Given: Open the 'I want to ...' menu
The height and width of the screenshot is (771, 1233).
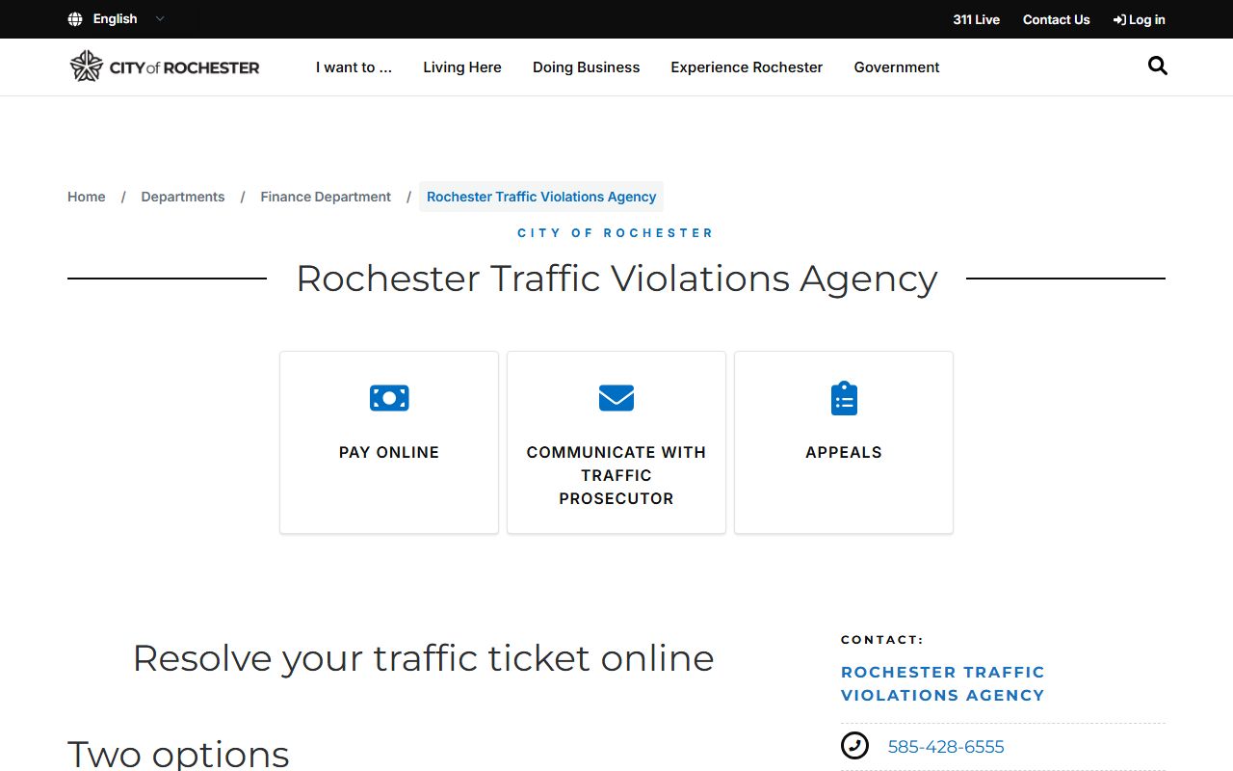Looking at the screenshot, I should point(354,67).
